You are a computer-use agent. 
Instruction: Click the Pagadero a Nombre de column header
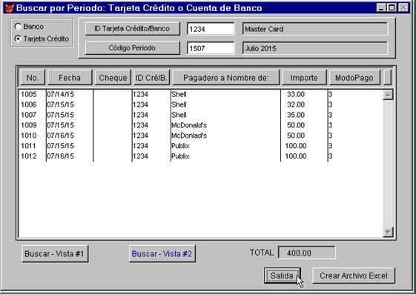225,78
